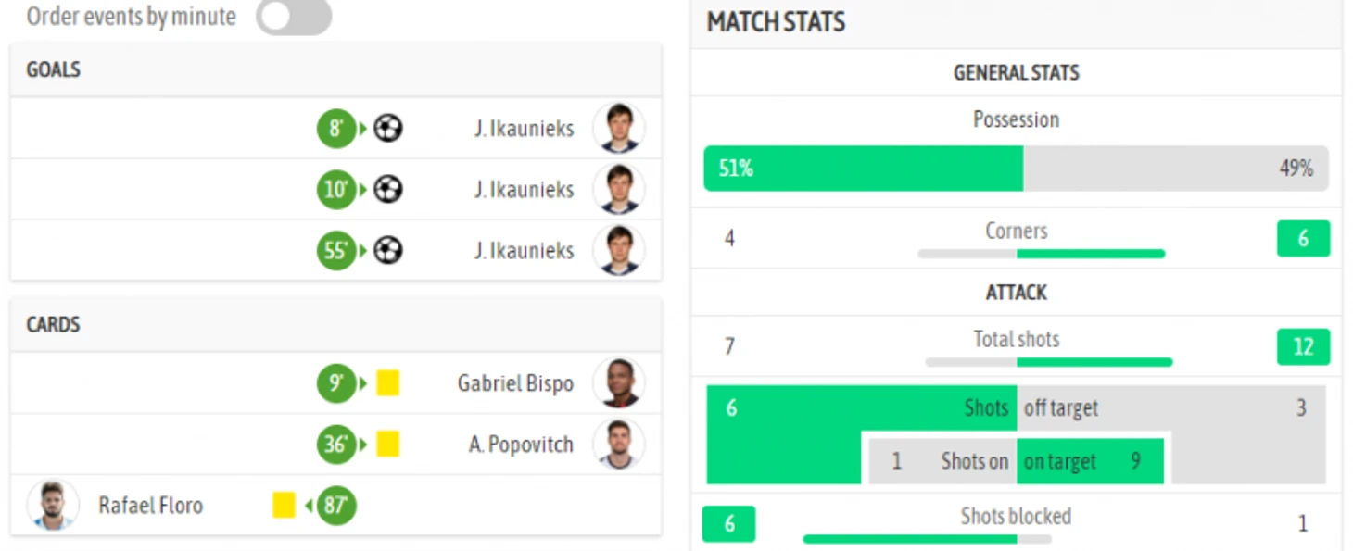
Task: Select the GOALS section header
Action: tap(335, 69)
